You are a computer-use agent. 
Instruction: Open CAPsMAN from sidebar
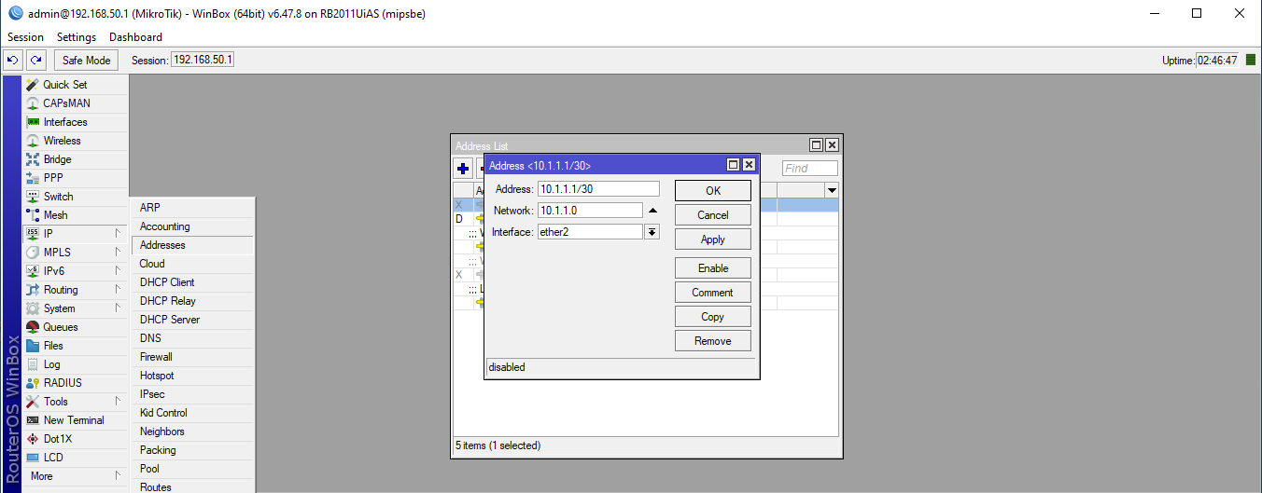(x=75, y=103)
